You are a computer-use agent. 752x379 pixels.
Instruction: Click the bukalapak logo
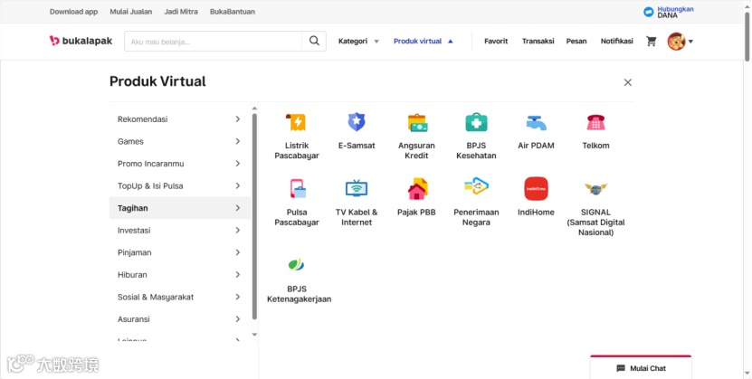pyautogui.click(x=81, y=42)
